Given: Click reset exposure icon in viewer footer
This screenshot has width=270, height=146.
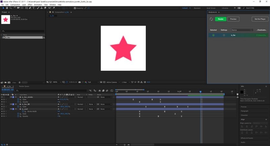Looking at the screenshot, I should [x=145, y=82].
